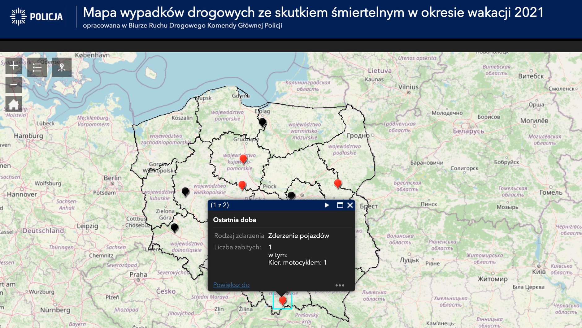Open the legend list panel
The image size is (582, 328).
37,67
